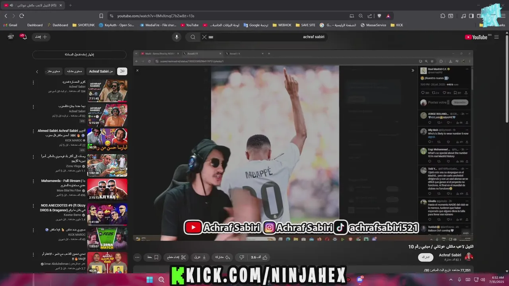Open the MediaFire bookmark
Image resolution: width=509 pixels, height=286 pixels.
coord(158,25)
